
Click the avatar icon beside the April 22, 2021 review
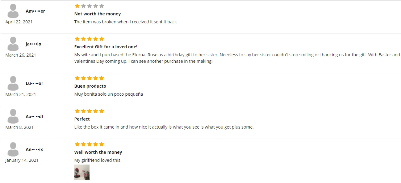click(13, 11)
